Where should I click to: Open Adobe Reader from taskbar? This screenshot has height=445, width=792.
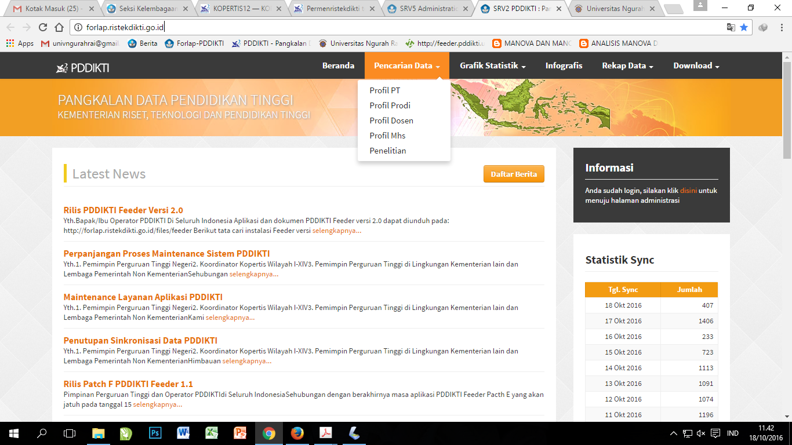pos(325,433)
